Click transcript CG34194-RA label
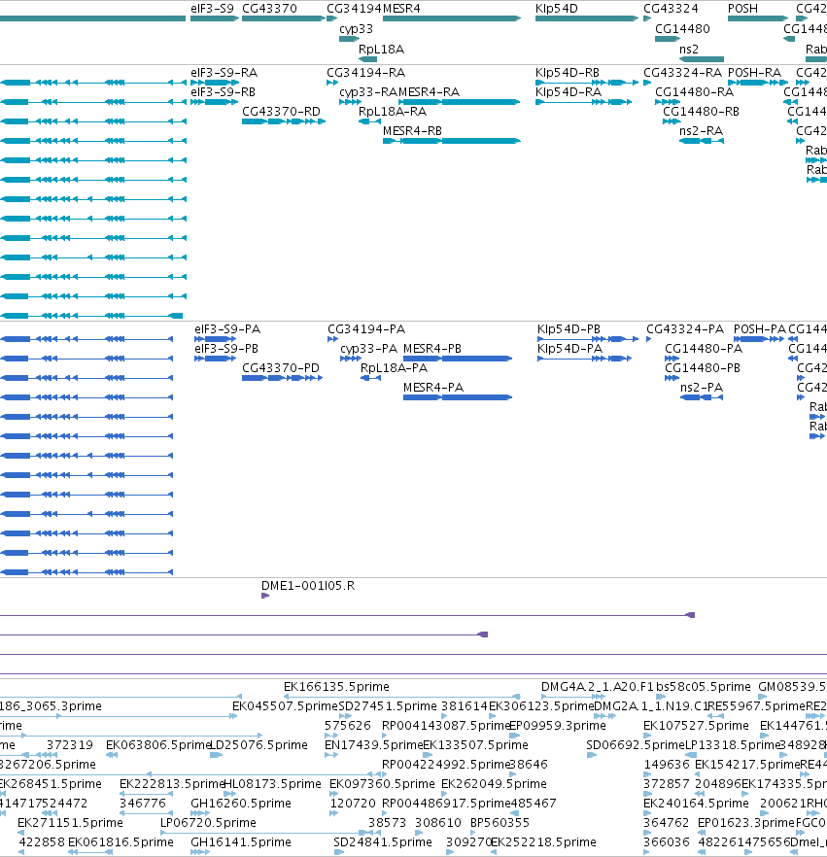Image resolution: width=827 pixels, height=857 pixels. click(x=365, y=73)
